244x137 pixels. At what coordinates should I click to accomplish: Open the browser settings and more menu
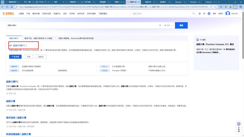tap(235, 7)
